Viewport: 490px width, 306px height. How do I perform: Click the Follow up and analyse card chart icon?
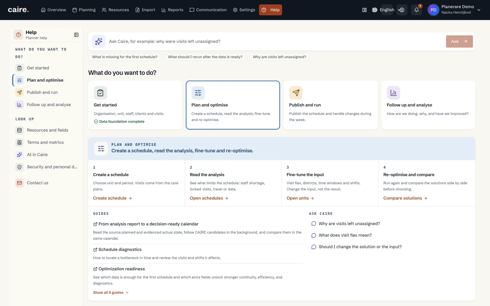[393, 92]
